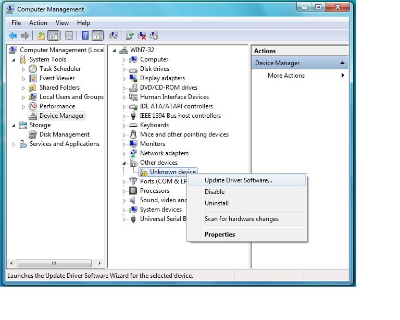Choose Uninstall in the context menu
Screen dimensions: 400x320
click(247, 203)
